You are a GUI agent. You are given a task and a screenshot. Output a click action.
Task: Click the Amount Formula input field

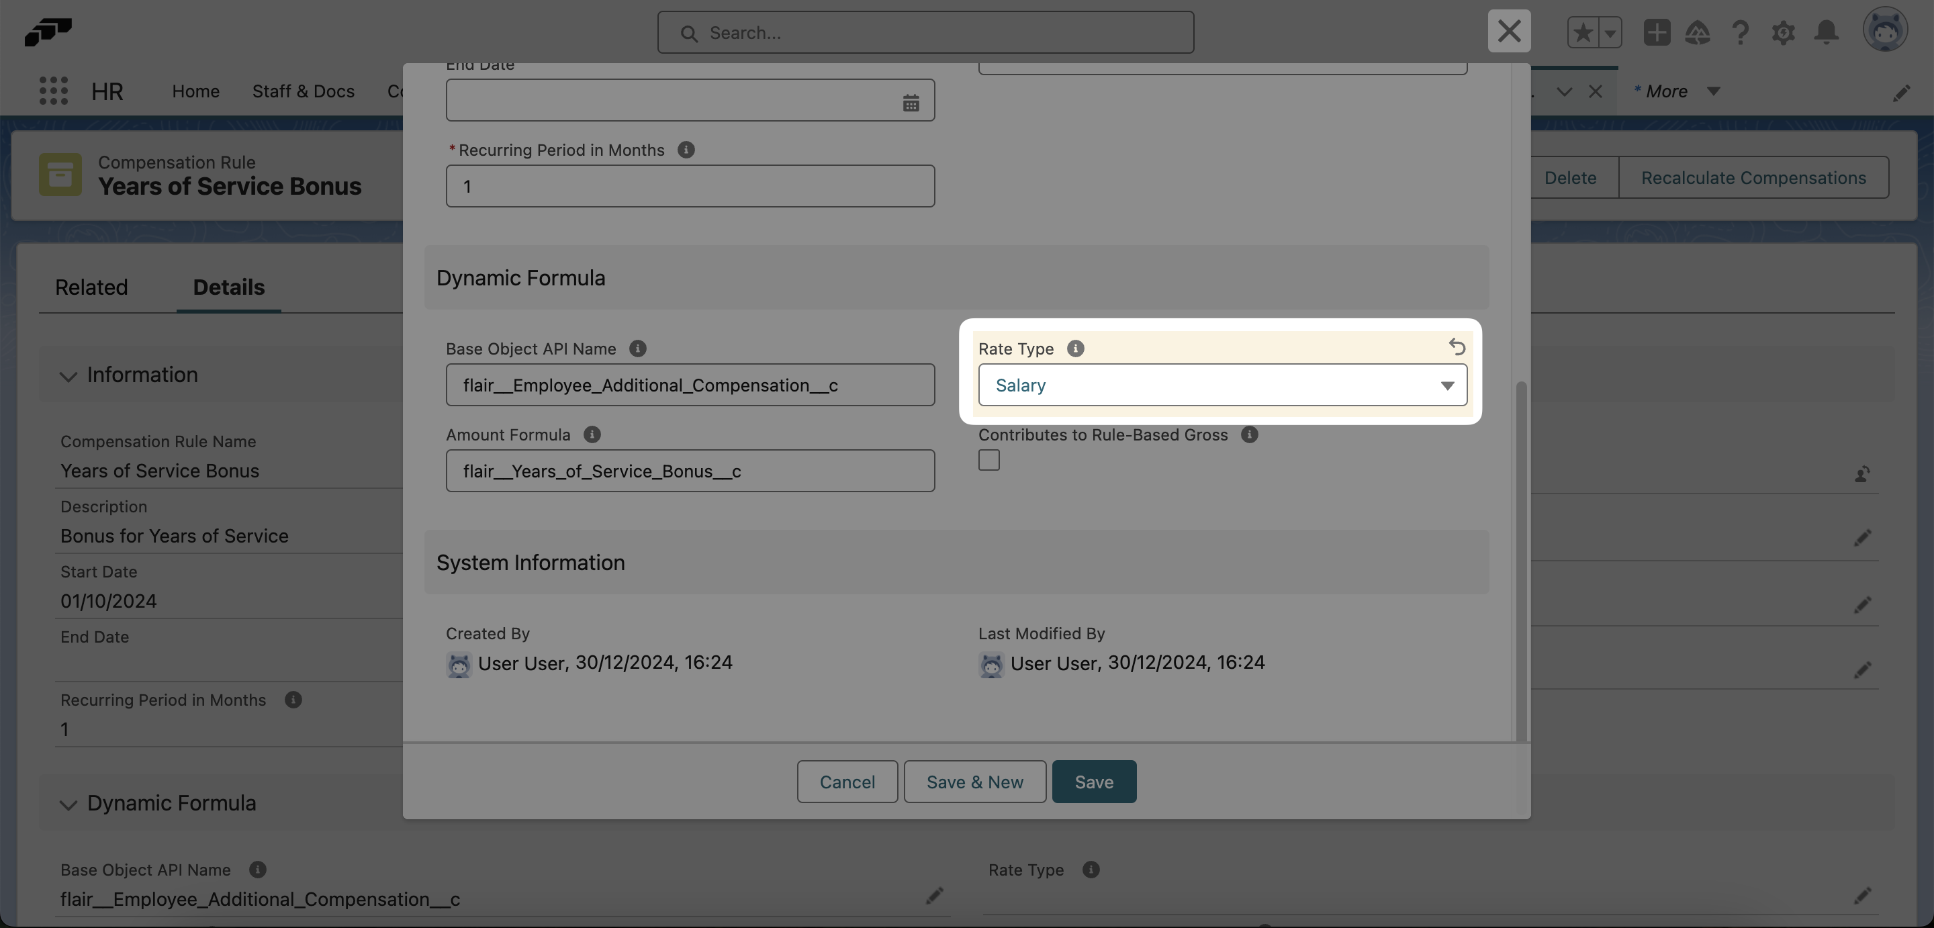click(689, 471)
